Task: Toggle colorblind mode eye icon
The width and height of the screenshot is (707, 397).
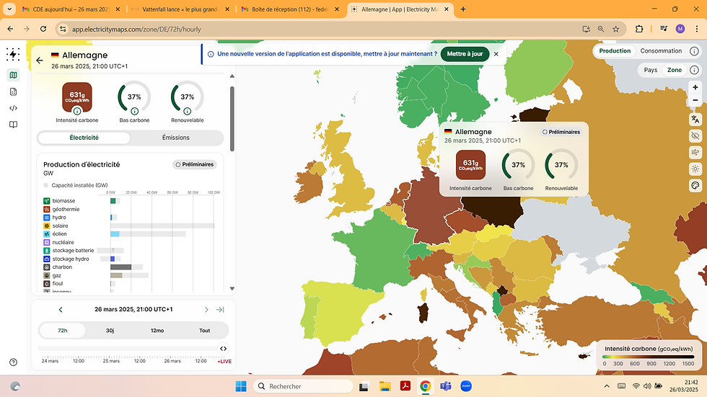Action: click(x=695, y=136)
